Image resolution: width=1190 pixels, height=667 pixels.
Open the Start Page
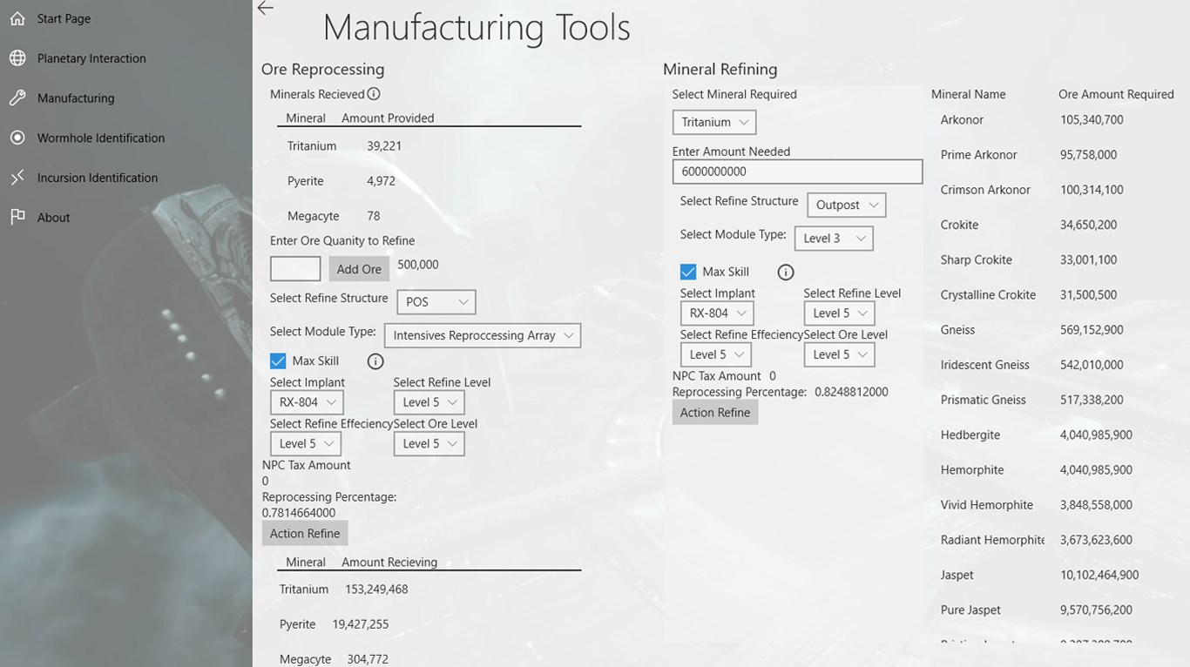pyautogui.click(x=64, y=18)
